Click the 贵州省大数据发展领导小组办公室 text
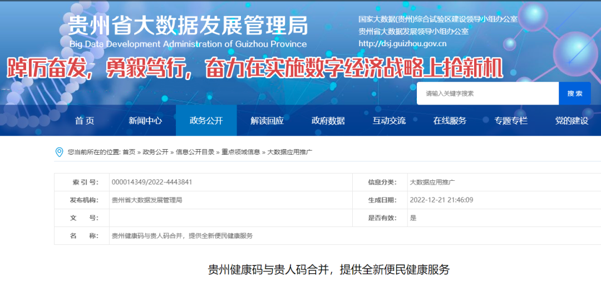 click(x=413, y=31)
